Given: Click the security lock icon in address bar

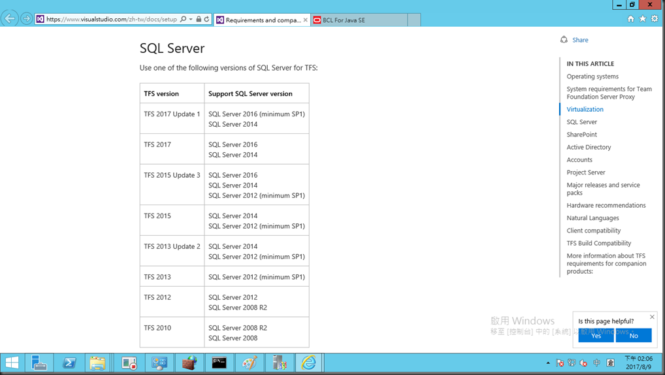Looking at the screenshot, I should 199,19.
